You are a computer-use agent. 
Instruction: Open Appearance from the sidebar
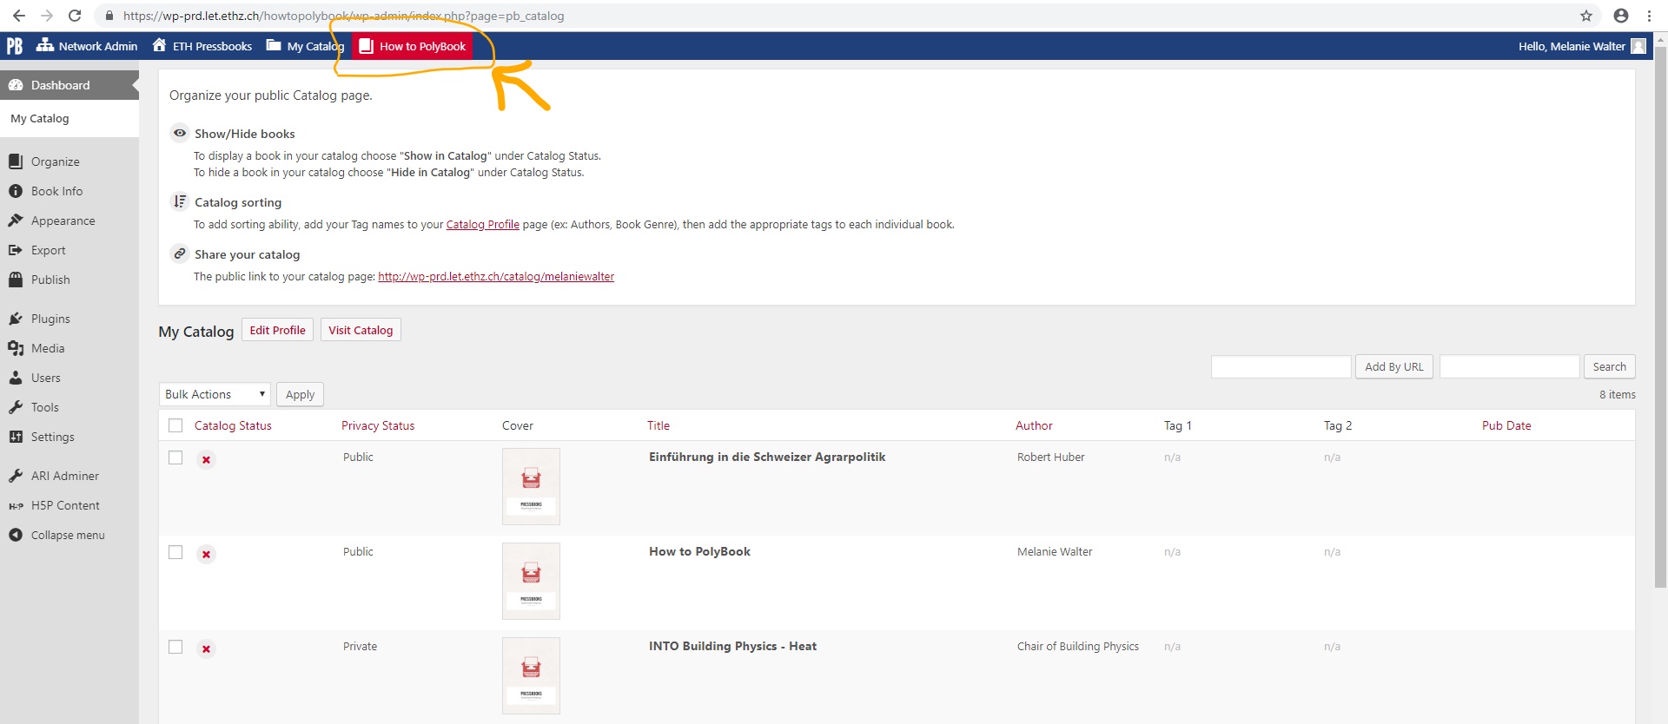pos(63,220)
